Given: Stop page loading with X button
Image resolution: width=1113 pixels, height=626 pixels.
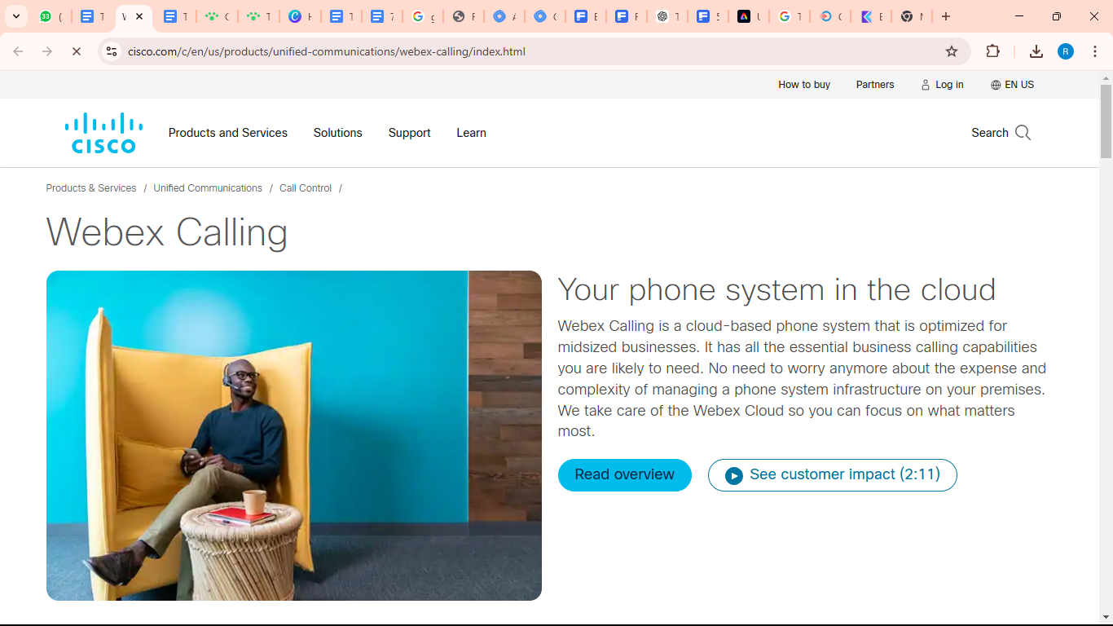Looking at the screenshot, I should click(76, 51).
